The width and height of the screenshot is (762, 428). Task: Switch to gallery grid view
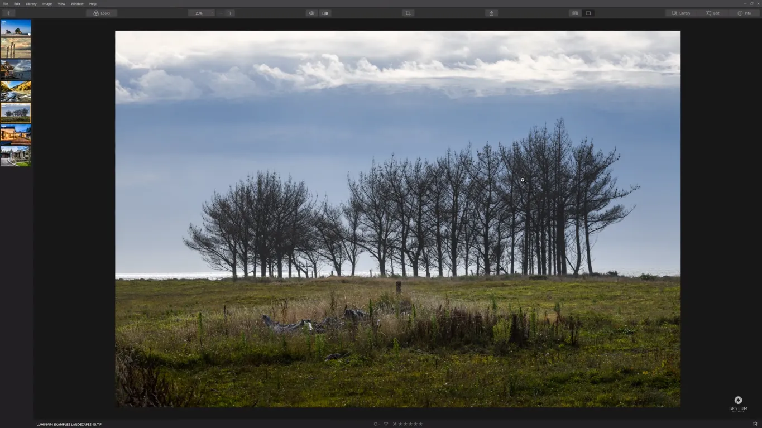coord(574,13)
